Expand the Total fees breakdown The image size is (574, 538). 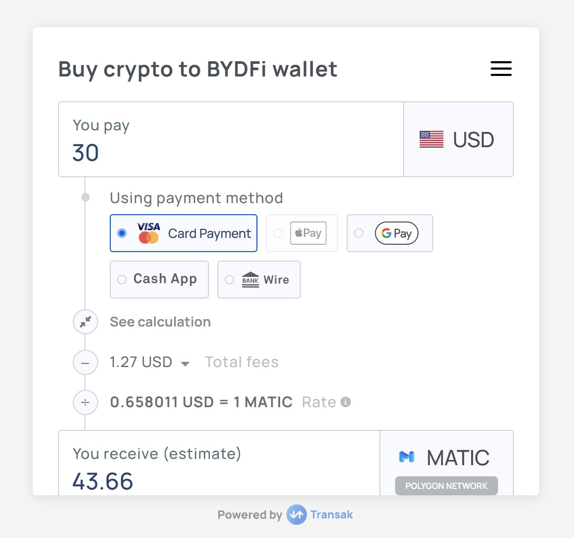(x=184, y=362)
